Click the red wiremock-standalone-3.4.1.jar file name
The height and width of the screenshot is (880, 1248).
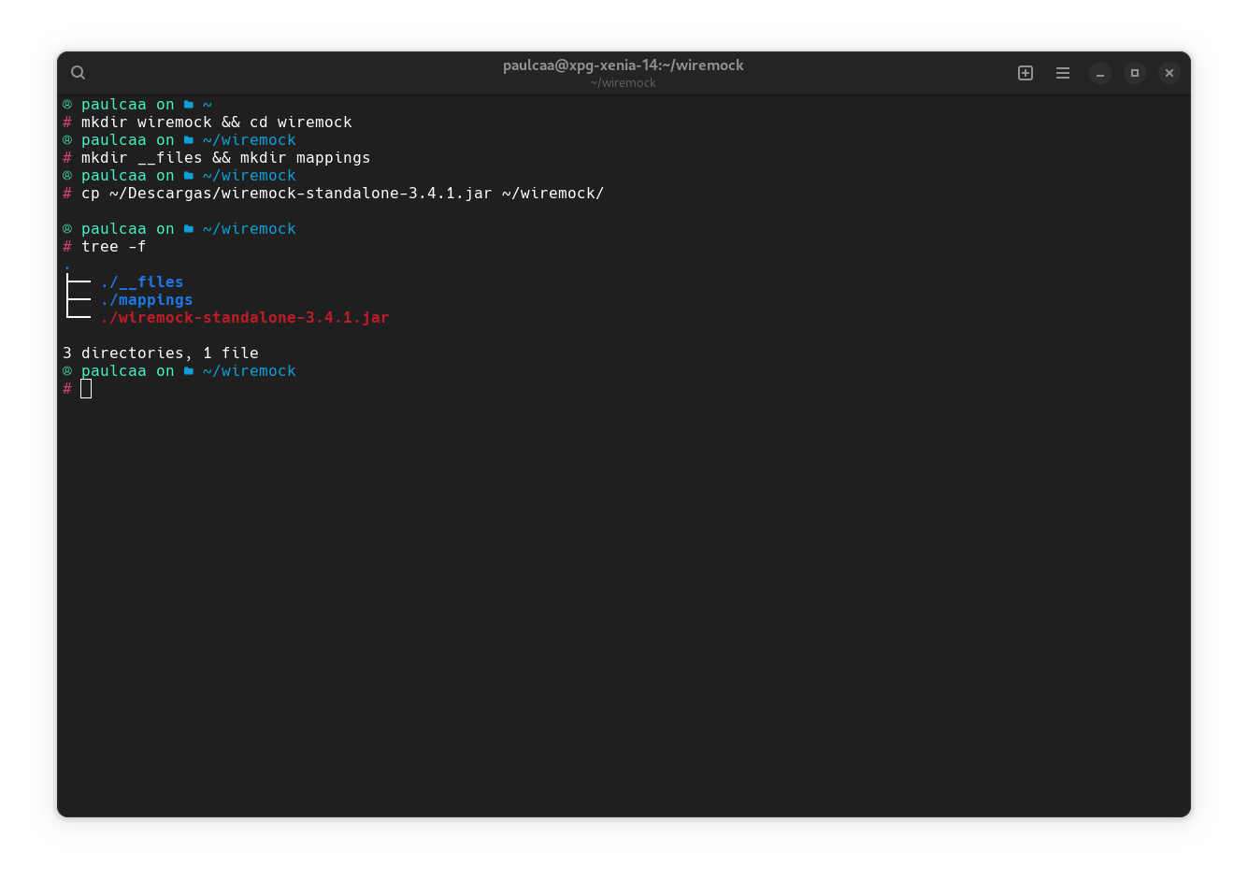pyautogui.click(x=245, y=318)
